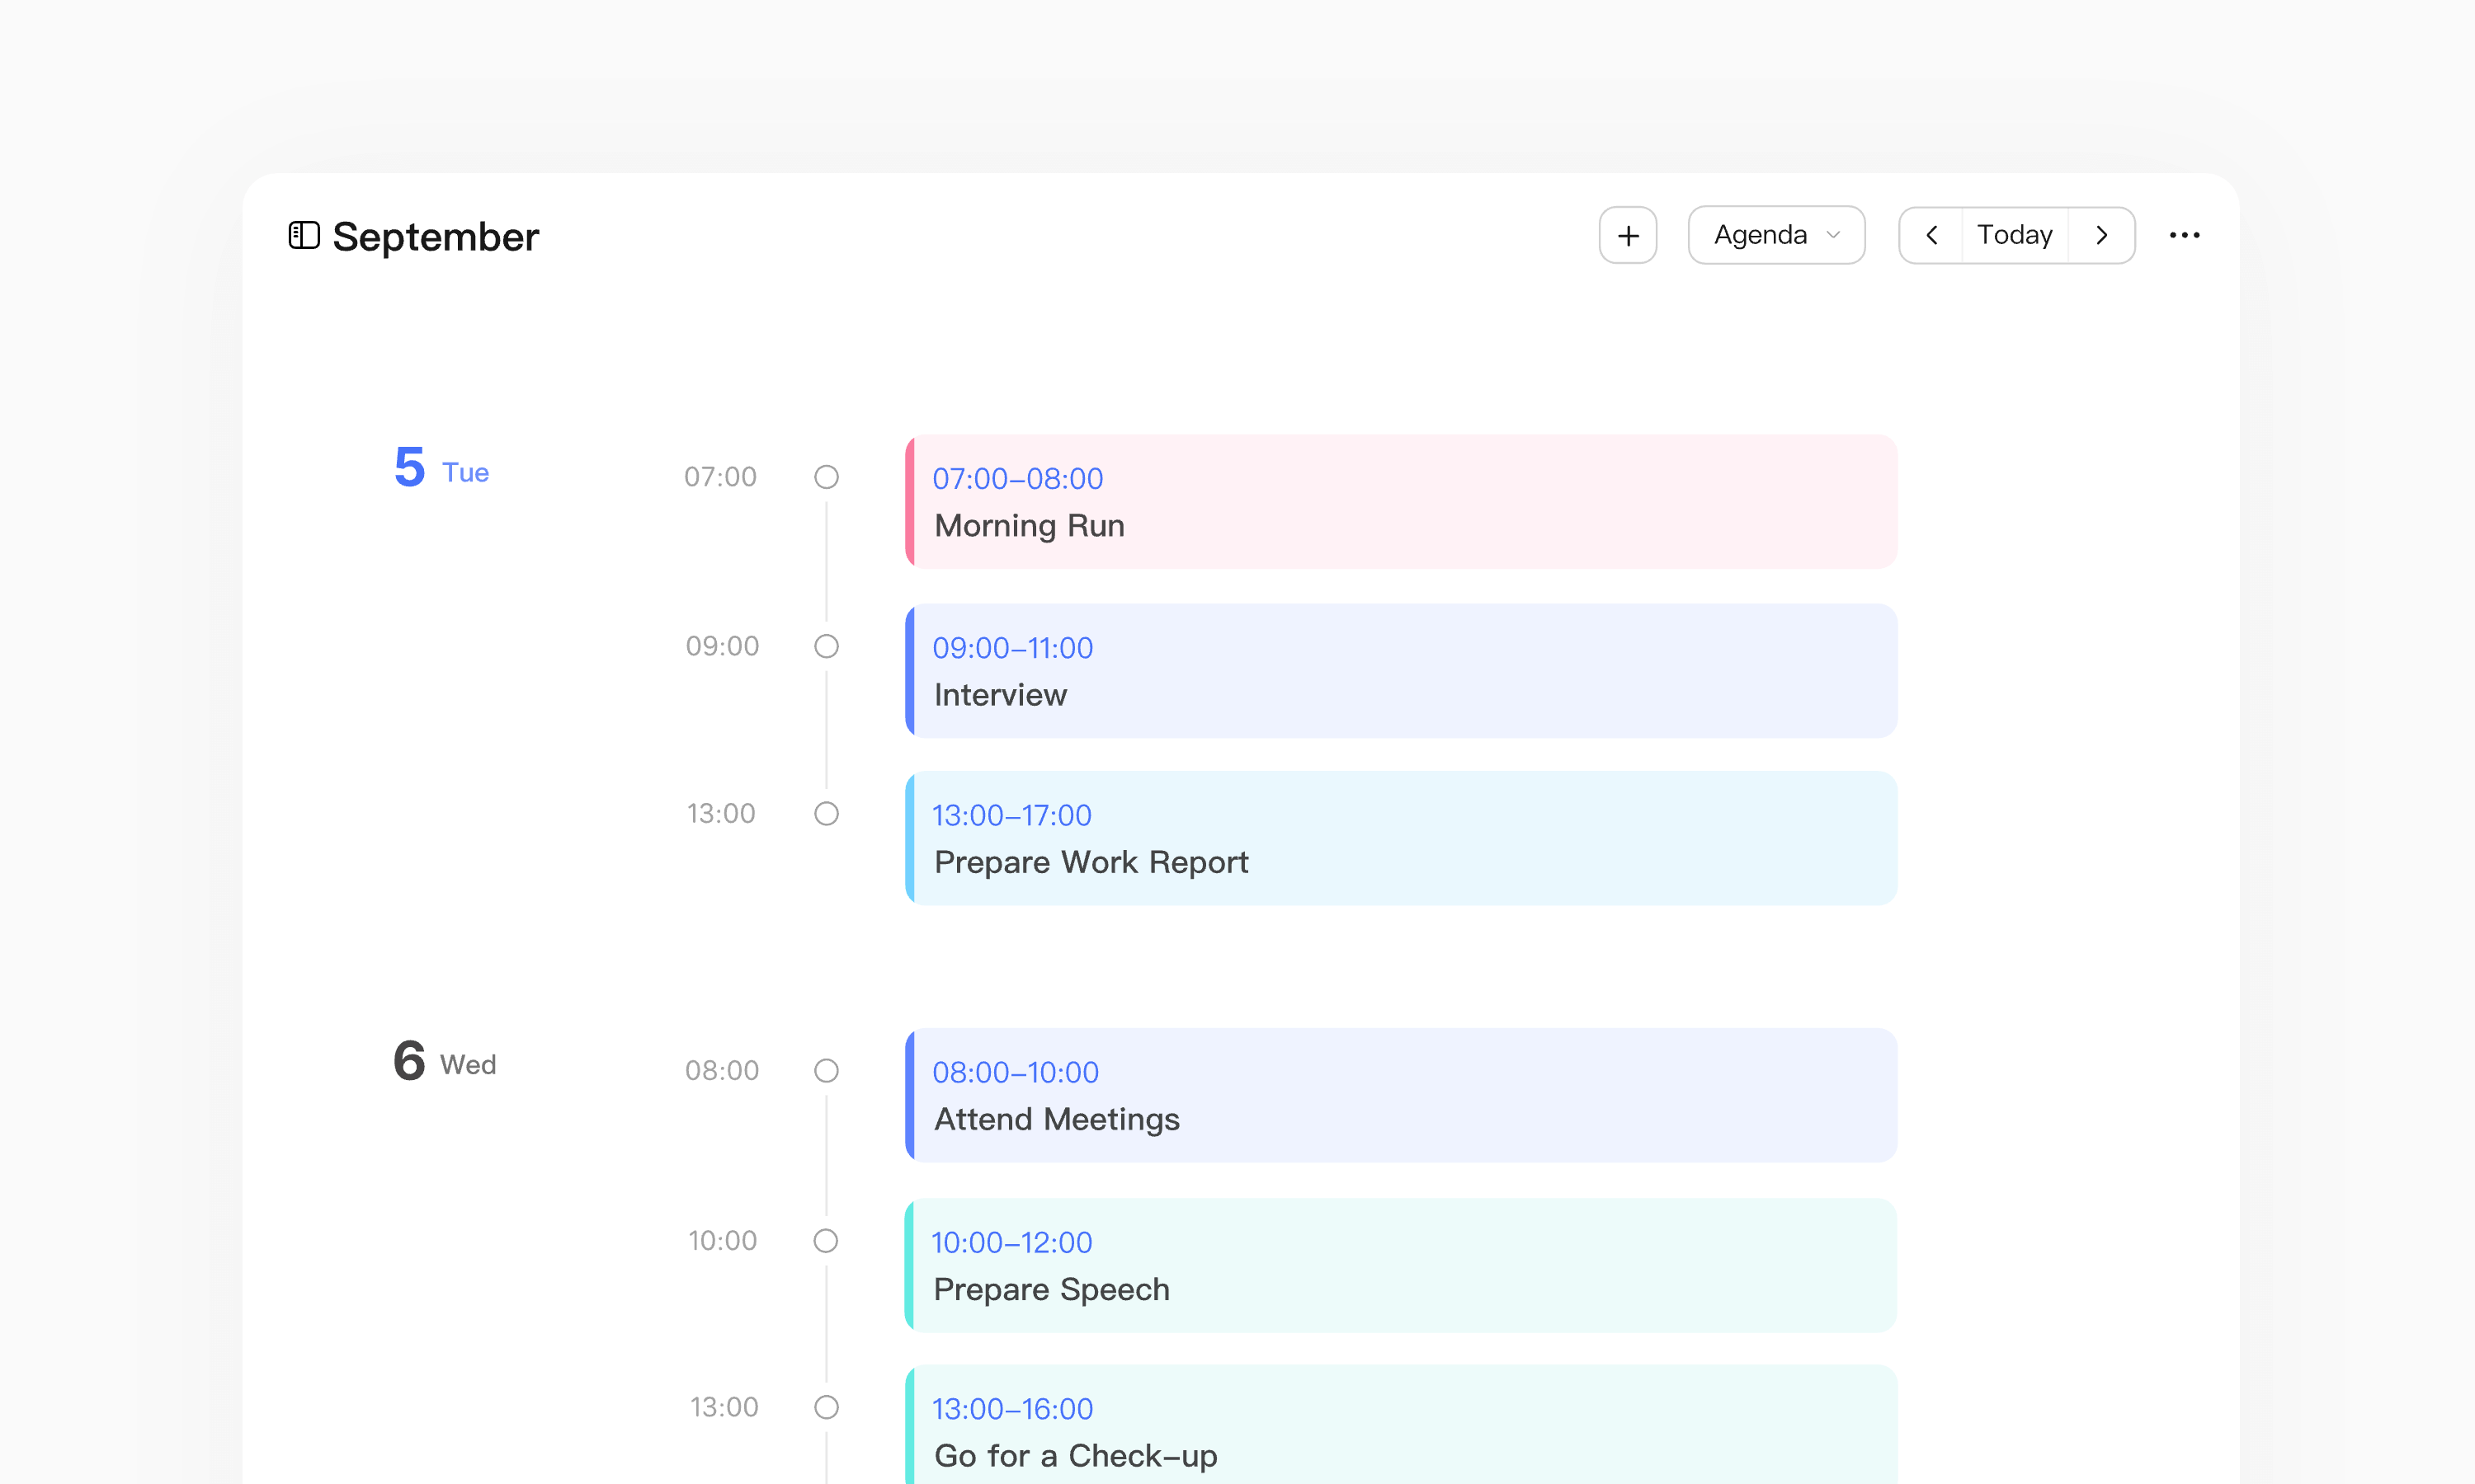Select the Prepare Work Report event

(1401, 838)
